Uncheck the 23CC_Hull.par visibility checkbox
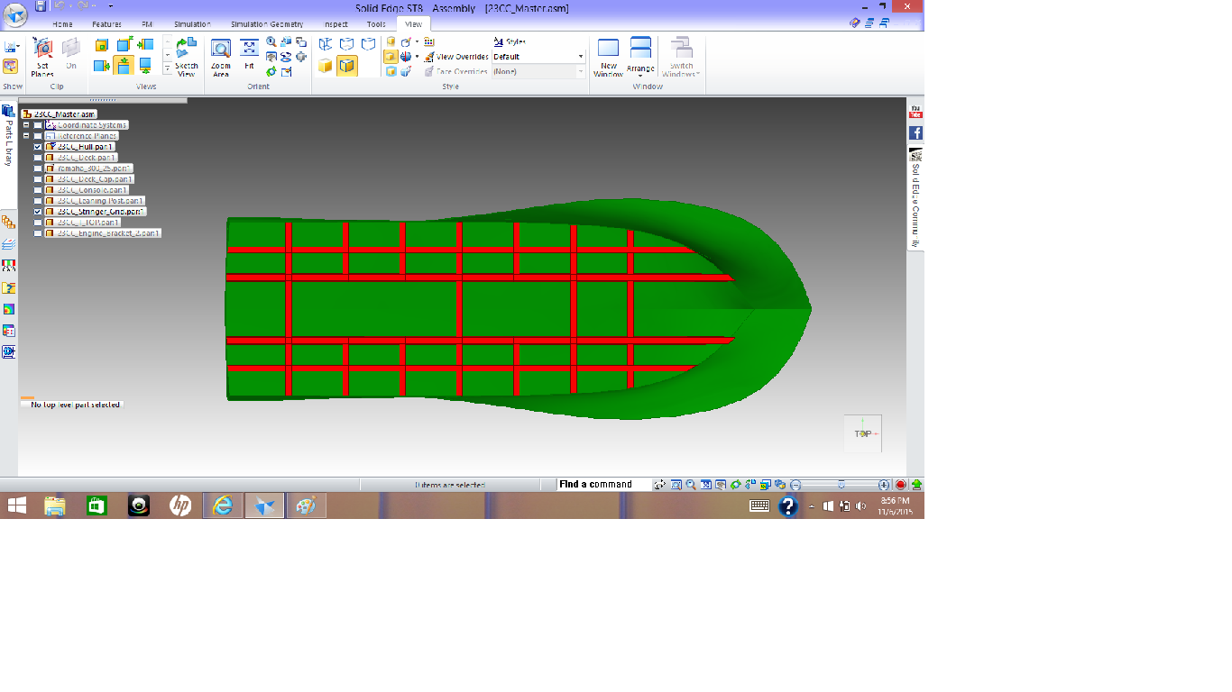Image resolution: width=1232 pixels, height=692 pixels. [38, 147]
